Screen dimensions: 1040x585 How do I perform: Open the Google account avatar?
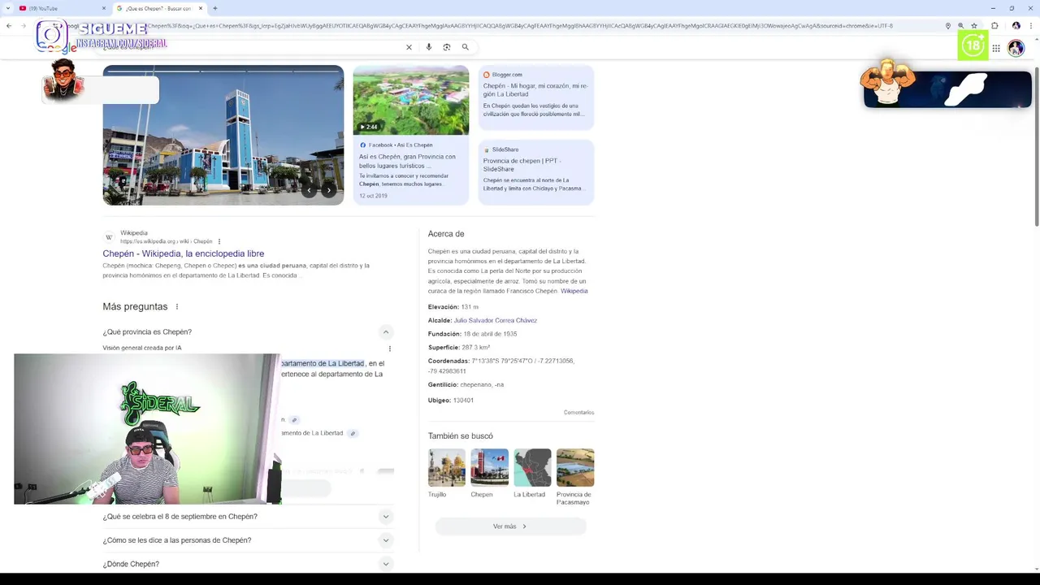[1016, 48]
